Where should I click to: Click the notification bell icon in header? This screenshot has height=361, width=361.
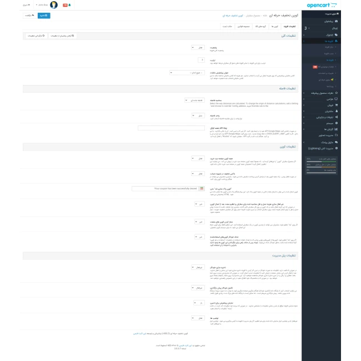coord(69,4)
